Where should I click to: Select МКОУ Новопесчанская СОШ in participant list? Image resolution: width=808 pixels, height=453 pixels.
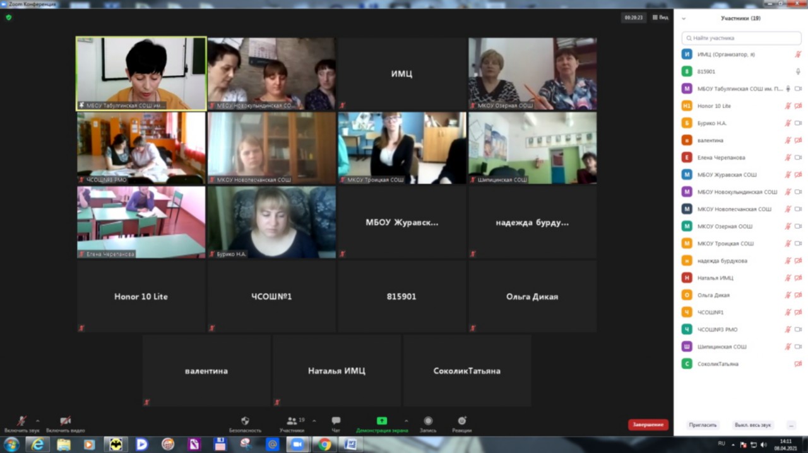pos(741,209)
